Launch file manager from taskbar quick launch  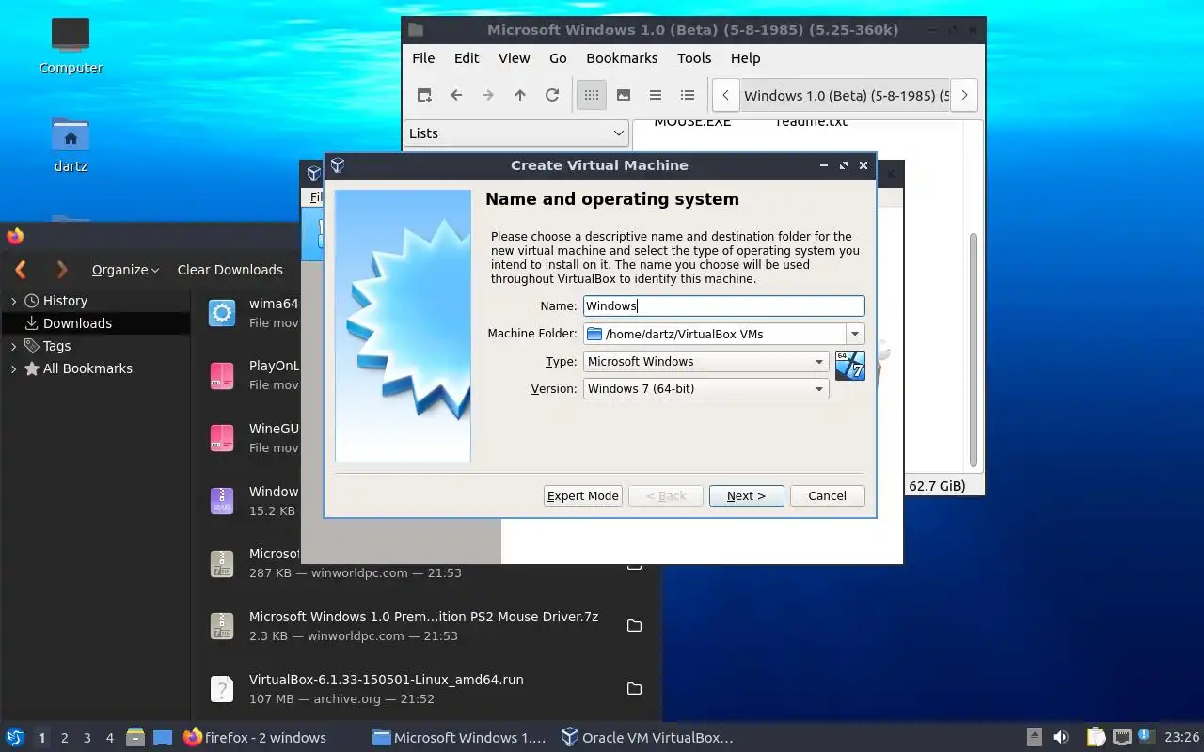[x=135, y=738]
